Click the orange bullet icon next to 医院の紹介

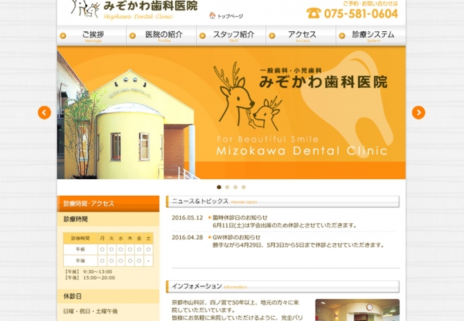[x=132, y=36]
